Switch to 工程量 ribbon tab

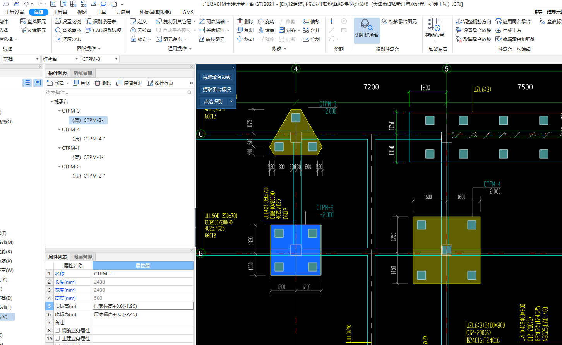[x=60, y=12]
